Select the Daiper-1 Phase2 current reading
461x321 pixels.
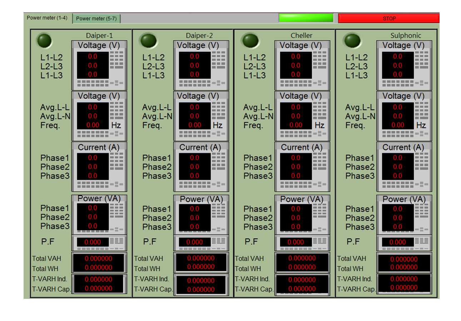point(93,167)
